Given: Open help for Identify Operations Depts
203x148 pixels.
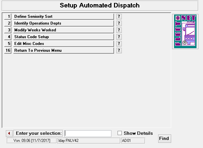Looking at the screenshot, I should tap(119, 23).
